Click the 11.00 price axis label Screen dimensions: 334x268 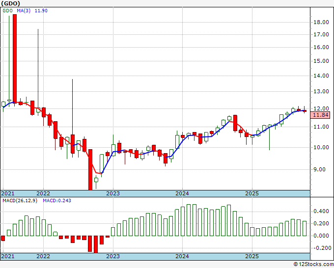click(x=321, y=127)
